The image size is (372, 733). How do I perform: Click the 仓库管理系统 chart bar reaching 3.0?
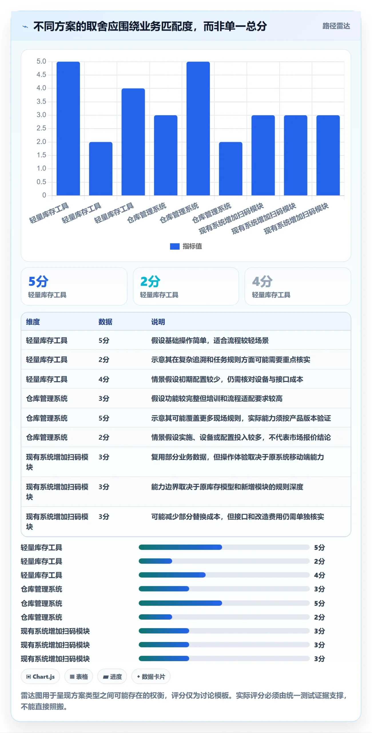[166, 155]
